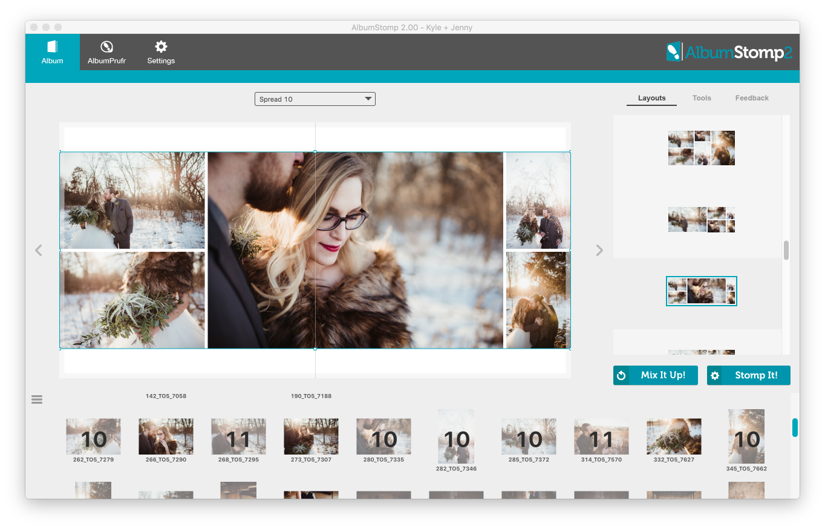Go to previous spread arrow

39,250
